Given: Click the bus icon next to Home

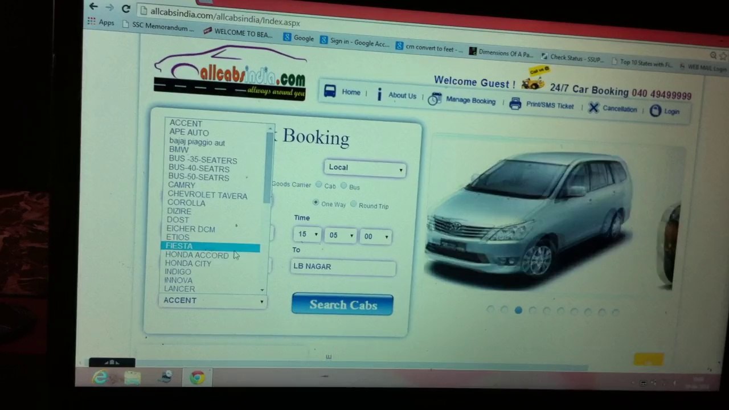Looking at the screenshot, I should [x=330, y=91].
